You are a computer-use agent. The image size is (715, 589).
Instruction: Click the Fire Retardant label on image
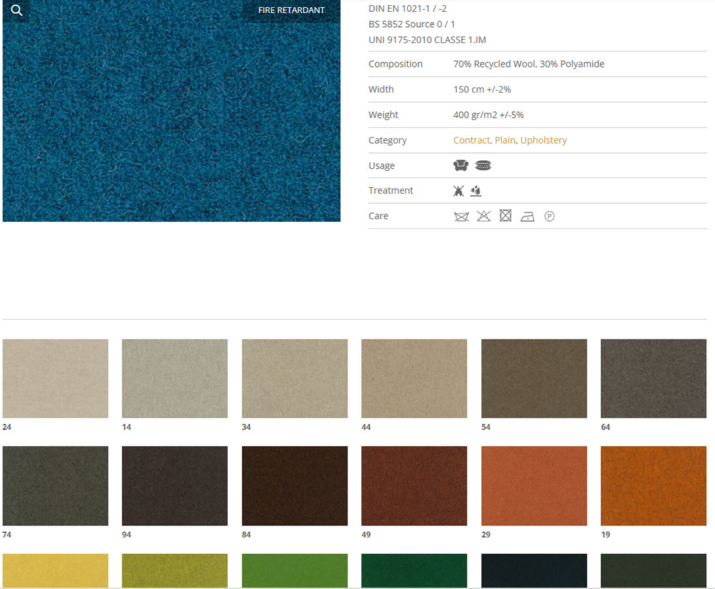[x=291, y=11]
